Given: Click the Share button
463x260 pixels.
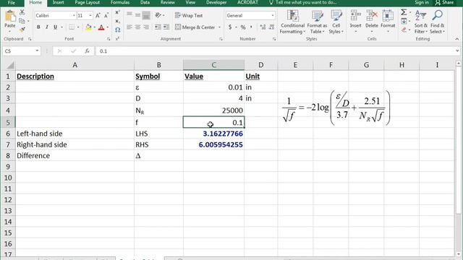Looking at the screenshot, I should click(x=445, y=2).
